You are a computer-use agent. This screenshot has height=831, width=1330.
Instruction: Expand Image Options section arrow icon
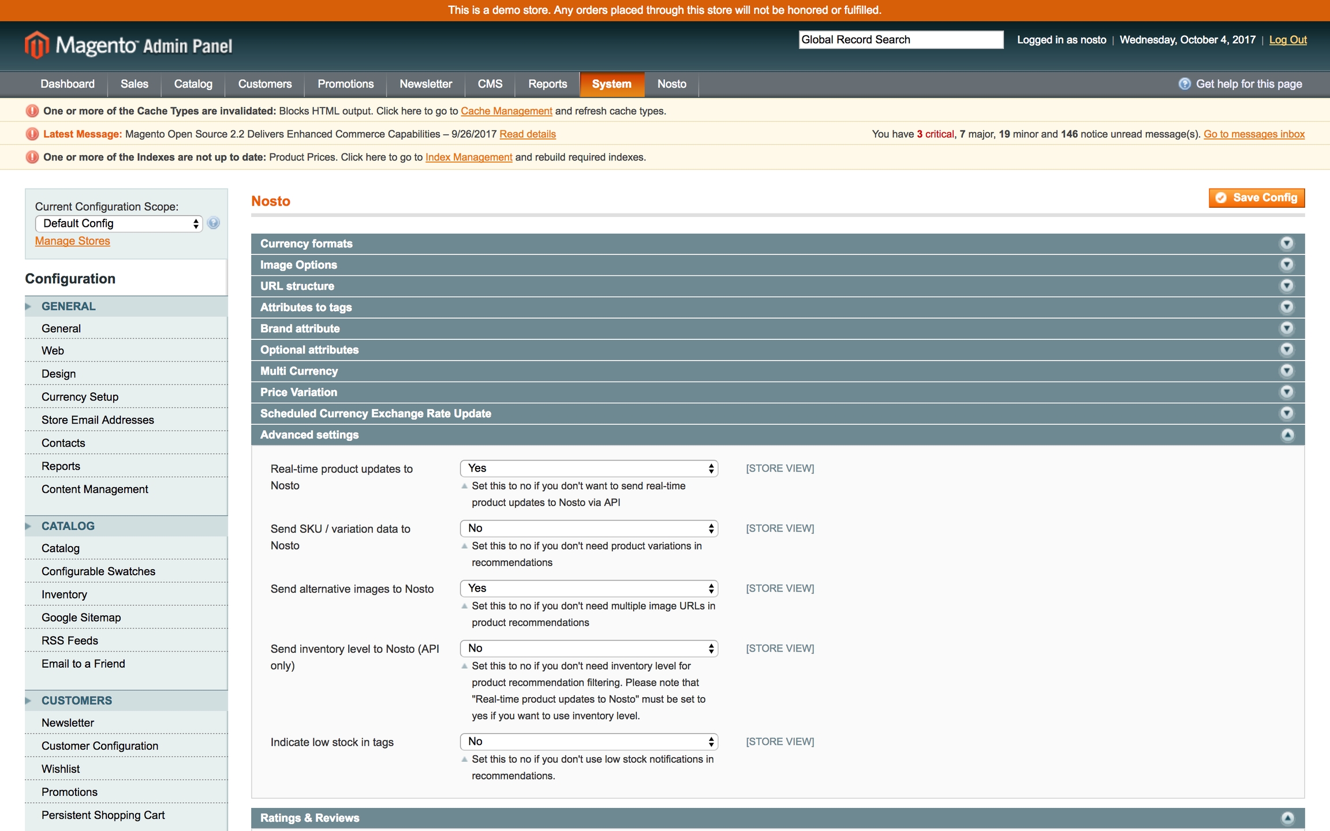pos(1287,265)
